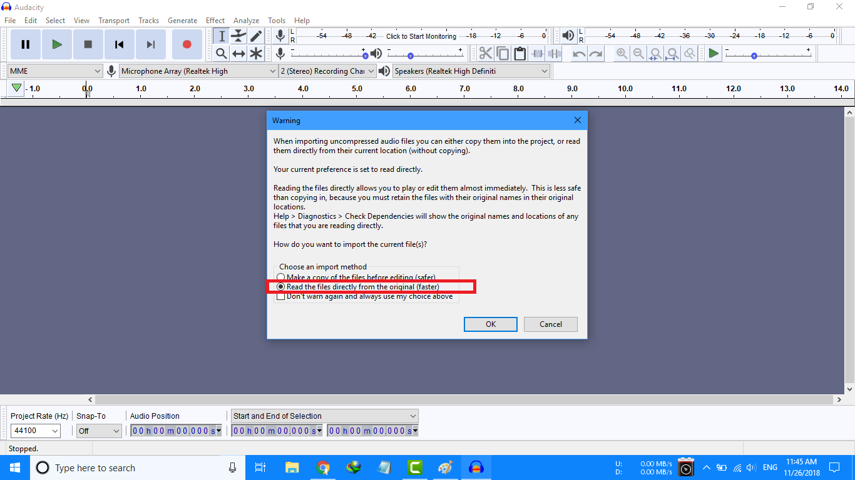Click the playback volume slider knob
The height and width of the screenshot is (480, 855).
tap(410, 56)
